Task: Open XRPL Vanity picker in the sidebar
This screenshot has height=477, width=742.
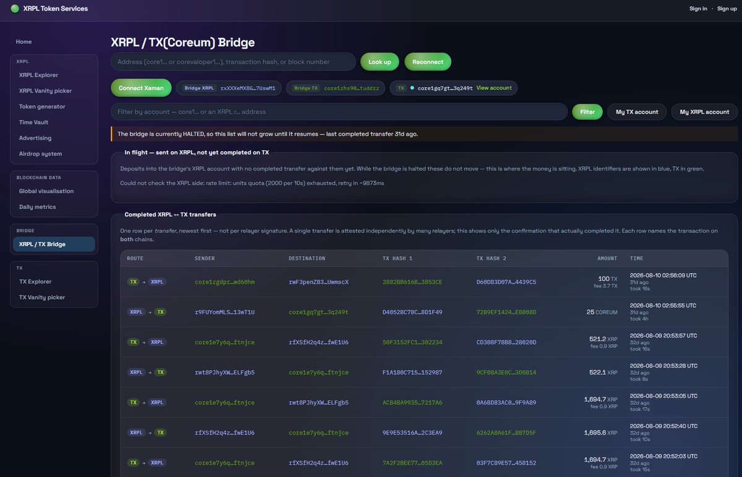Action: (45, 91)
